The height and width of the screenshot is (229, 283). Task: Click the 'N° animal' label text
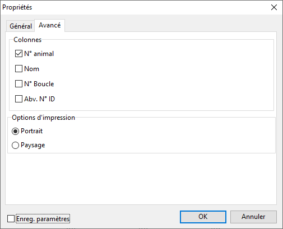pyautogui.click(x=39, y=54)
